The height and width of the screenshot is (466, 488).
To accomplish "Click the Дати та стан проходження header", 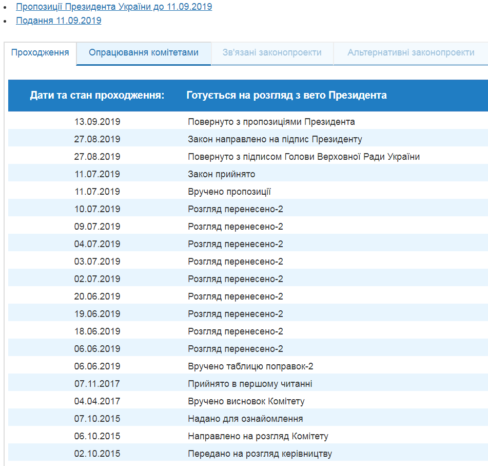I will click(97, 96).
